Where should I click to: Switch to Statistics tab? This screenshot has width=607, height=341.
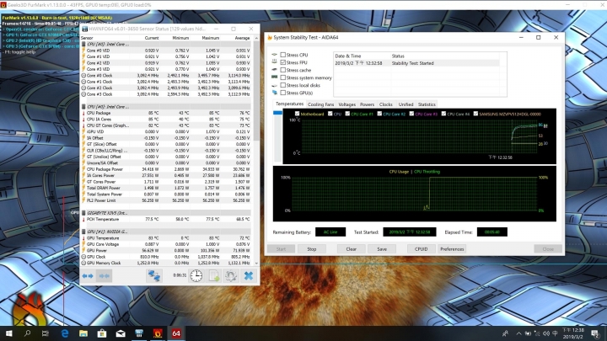(427, 104)
